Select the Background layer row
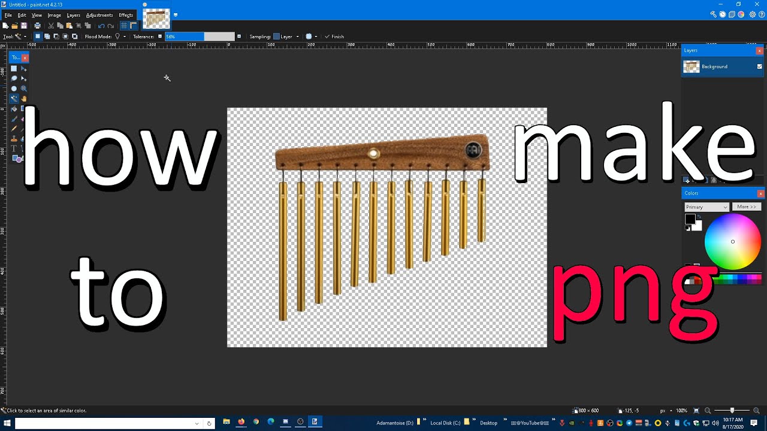Image resolution: width=767 pixels, height=431 pixels. [723, 66]
